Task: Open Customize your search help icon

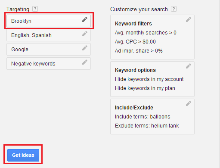Action: [x=174, y=9]
